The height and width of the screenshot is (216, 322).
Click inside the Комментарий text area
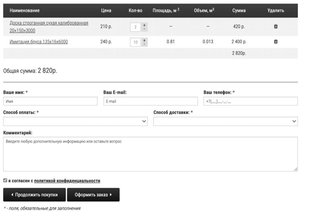point(150,154)
